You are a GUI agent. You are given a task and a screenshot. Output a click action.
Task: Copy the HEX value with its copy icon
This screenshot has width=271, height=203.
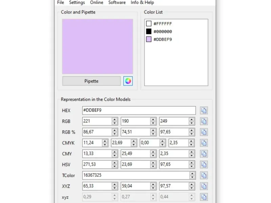tap(204, 110)
